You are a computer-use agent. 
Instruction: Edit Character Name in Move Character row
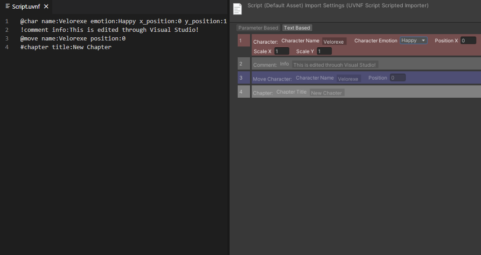click(x=349, y=79)
